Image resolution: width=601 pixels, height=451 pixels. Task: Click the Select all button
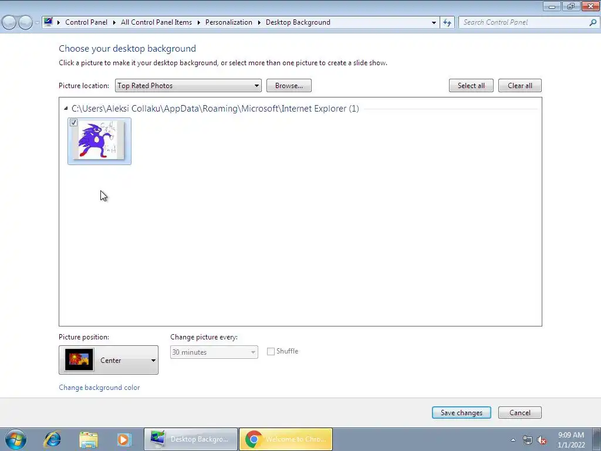pos(471,86)
